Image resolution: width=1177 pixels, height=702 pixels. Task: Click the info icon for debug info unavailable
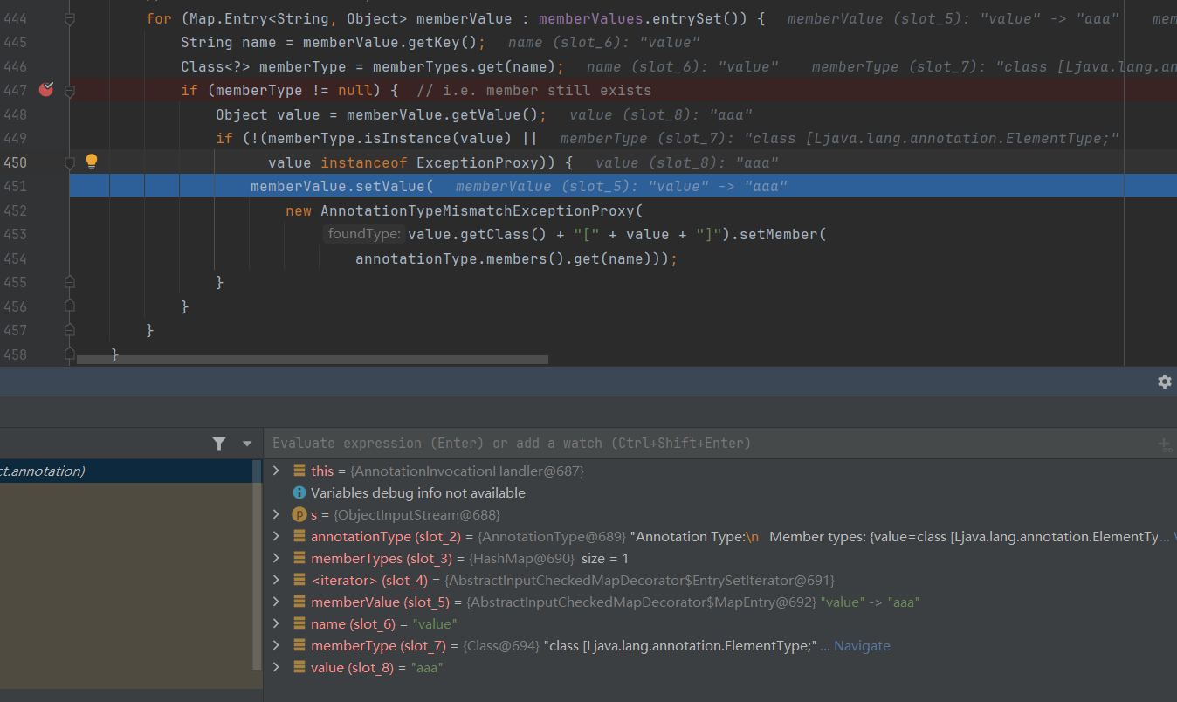pos(299,493)
